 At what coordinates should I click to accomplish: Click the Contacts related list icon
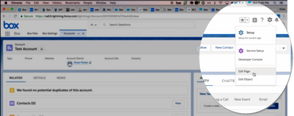[12, 103]
